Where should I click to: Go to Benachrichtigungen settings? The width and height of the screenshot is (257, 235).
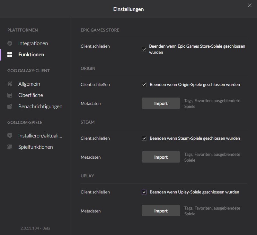click(x=40, y=107)
